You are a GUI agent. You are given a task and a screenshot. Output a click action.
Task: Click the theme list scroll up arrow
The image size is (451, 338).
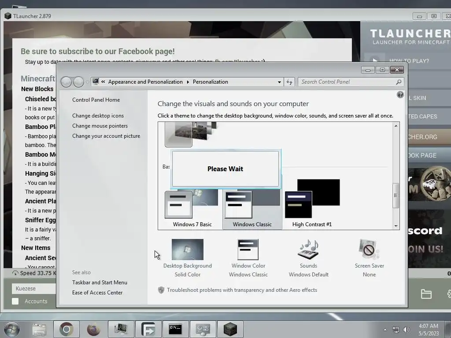pos(396,126)
